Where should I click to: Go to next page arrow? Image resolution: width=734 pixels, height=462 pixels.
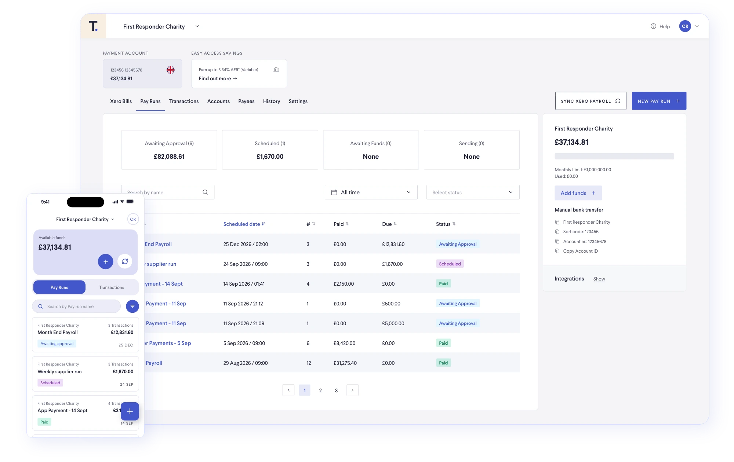click(x=352, y=390)
